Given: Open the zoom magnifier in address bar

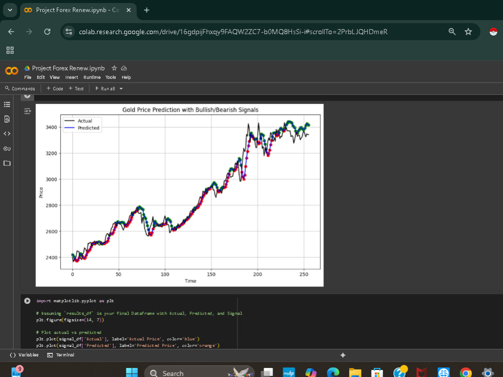Looking at the screenshot, I should (x=452, y=31).
